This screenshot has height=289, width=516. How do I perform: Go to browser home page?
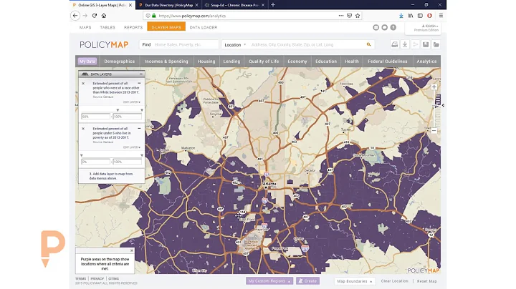pos(104,16)
